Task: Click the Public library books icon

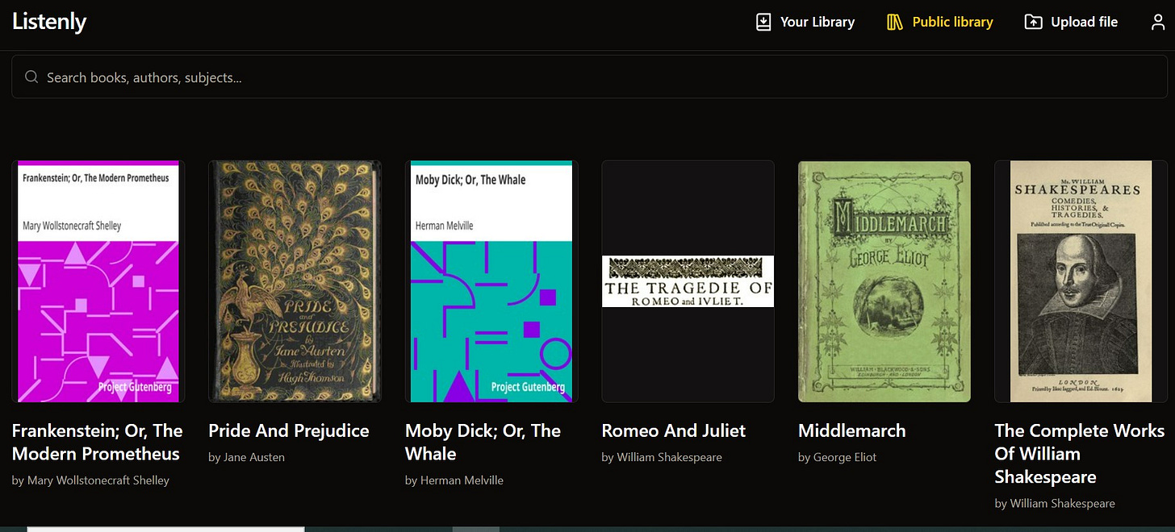Action: click(894, 22)
